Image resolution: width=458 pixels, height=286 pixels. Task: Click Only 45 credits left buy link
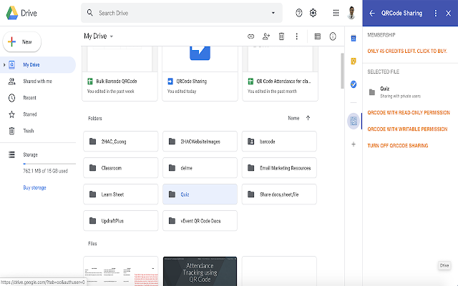click(x=407, y=51)
